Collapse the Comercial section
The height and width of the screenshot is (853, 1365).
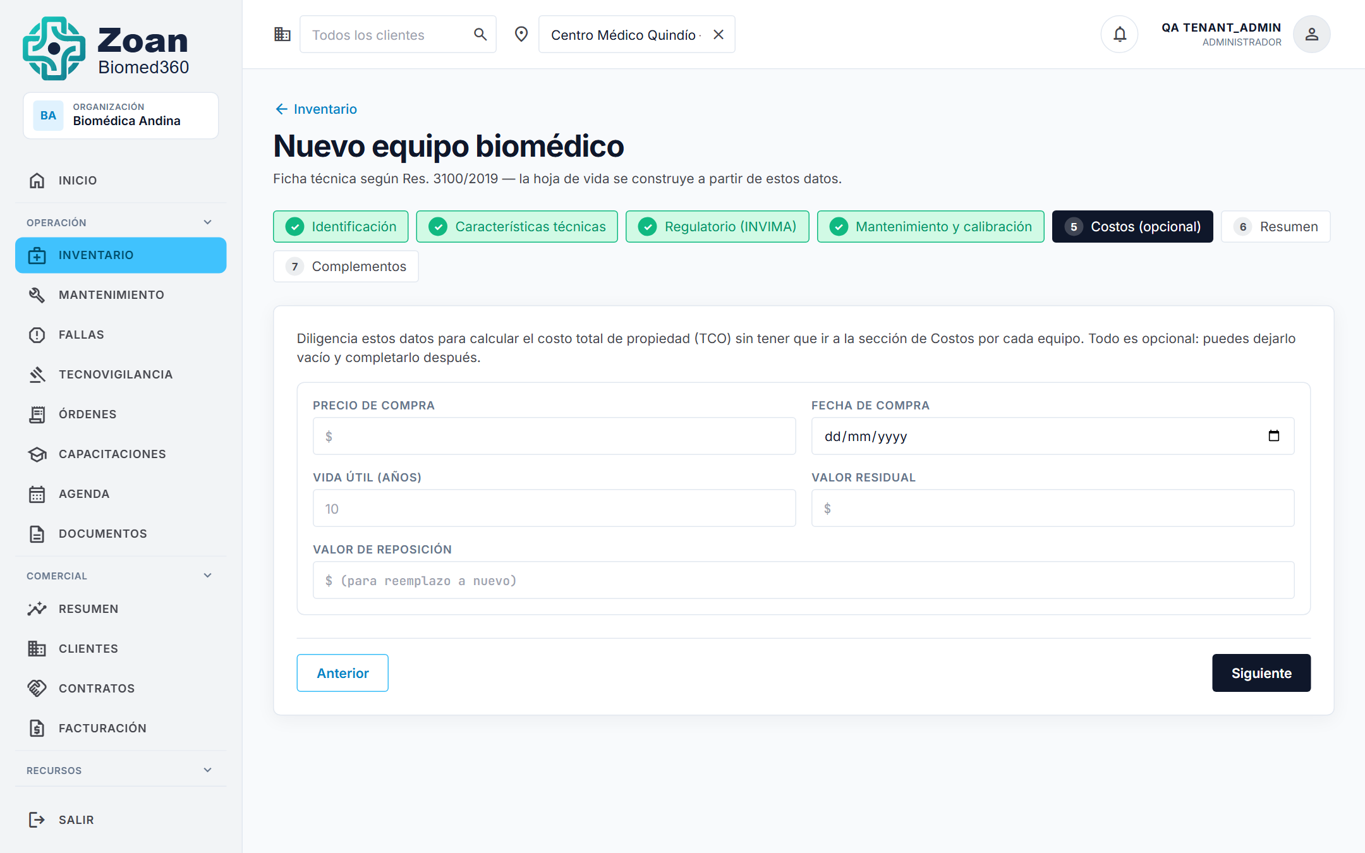[x=208, y=576]
